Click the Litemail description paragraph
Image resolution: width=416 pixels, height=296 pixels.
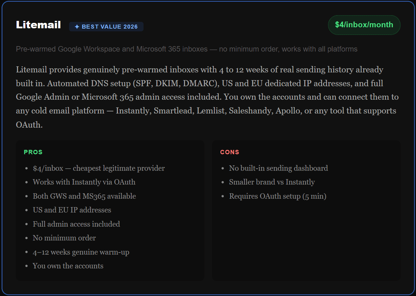pos(208,97)
